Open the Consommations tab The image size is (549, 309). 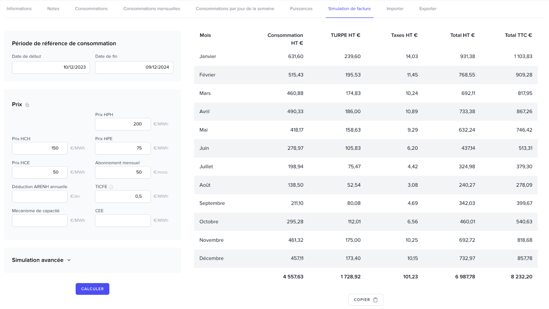pos(91,9)
